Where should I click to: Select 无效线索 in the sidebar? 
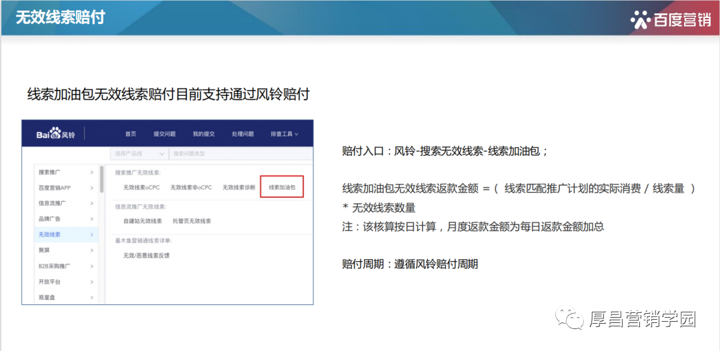(65, 234)
